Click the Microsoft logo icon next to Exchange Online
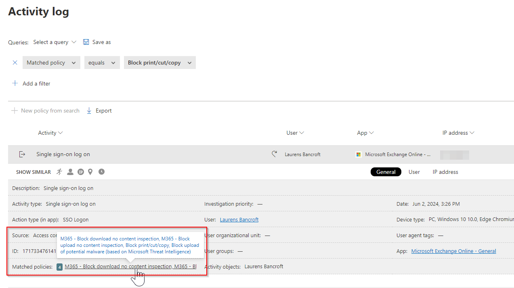Image resolution: width=514 pixels, height=288 pixels. coord(358,154)
